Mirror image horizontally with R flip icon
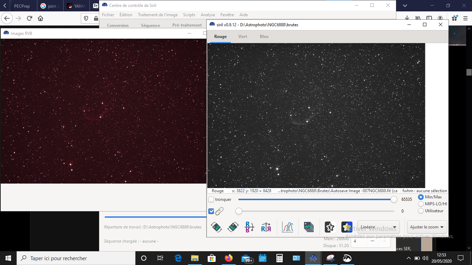The height and width of the screenshot is (265, 472). coord(266,227)
